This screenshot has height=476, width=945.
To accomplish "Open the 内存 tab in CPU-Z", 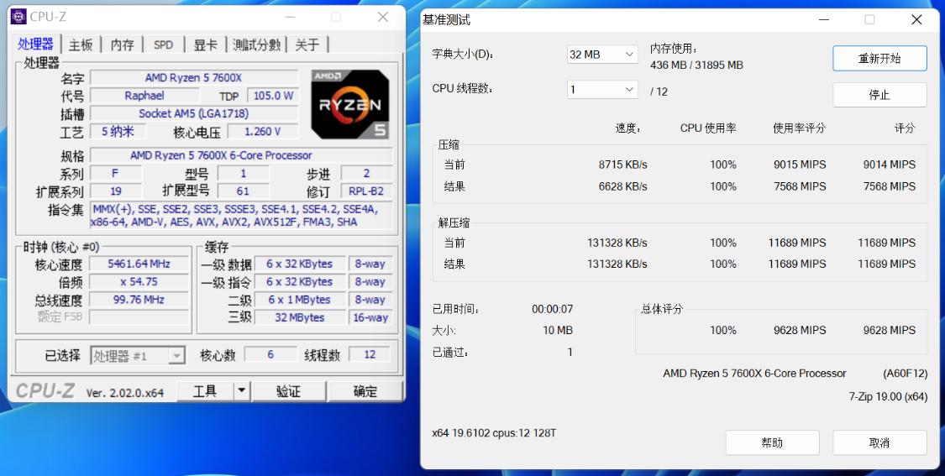I will click(123, 44).
